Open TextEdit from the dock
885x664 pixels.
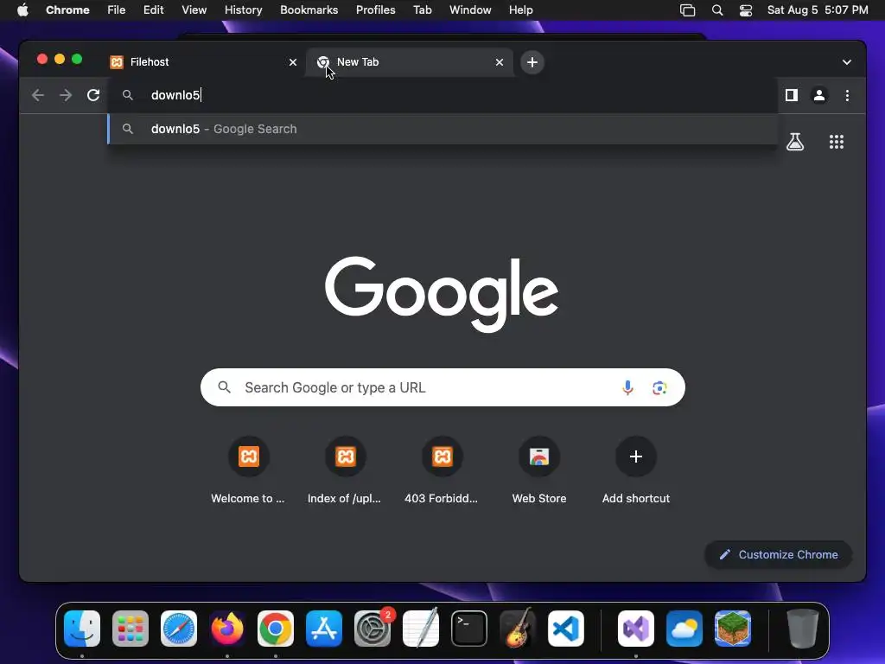[421, 629]
